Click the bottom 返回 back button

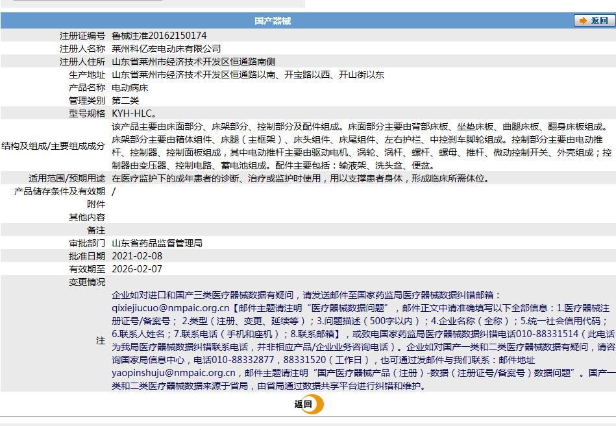[304, 403]
